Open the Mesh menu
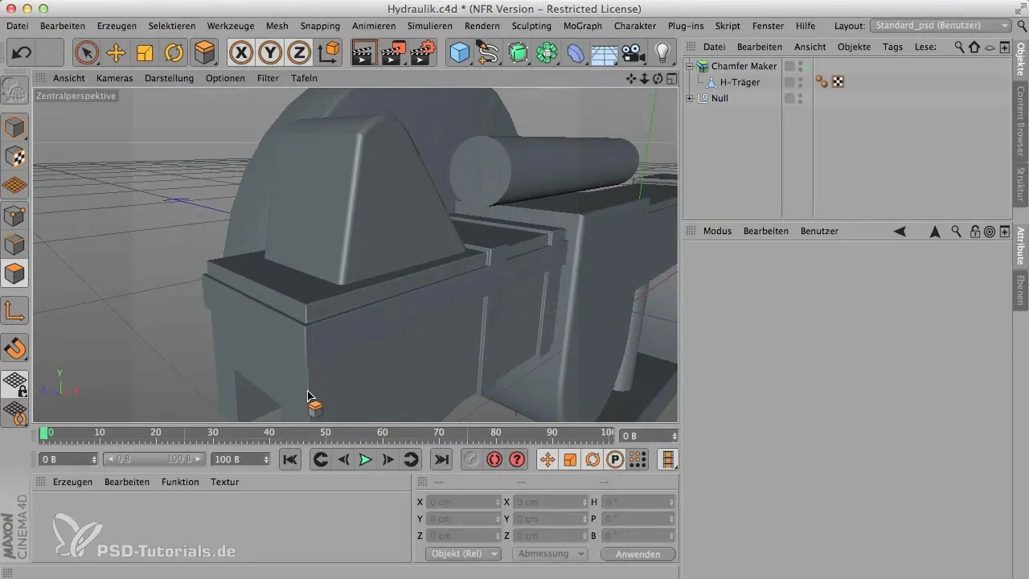Viewport: 1029px width, 579px height. coord(277,26)
